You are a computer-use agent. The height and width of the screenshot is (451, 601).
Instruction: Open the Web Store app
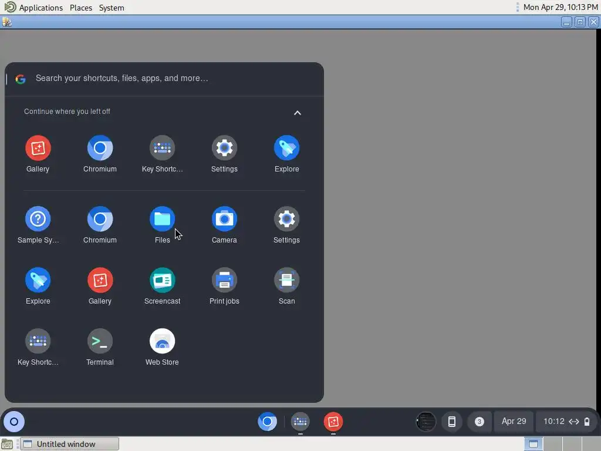(x=162, y=347)
